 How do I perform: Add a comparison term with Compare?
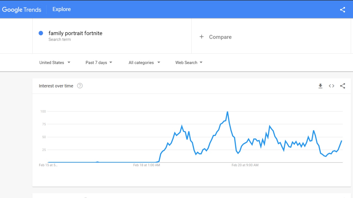pyautogui.click(x=220, y=37)
